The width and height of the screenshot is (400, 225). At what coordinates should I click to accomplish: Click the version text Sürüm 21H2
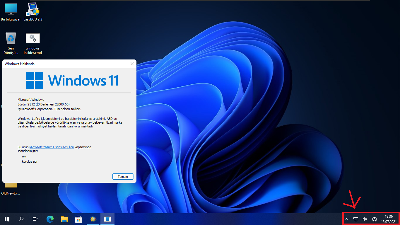pyautogui.click(x=44, y=104)
